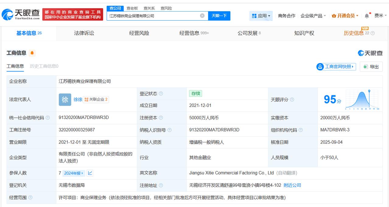Select the 工商信息 sub-tab
The width and height of the screenshot is (389, 207).
coord(15,66)
